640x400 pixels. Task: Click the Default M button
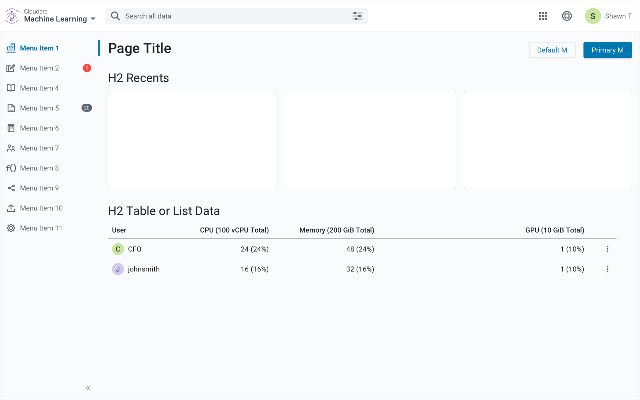click(552, 50)
